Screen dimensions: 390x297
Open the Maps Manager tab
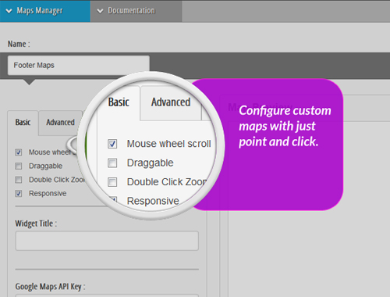45,11
